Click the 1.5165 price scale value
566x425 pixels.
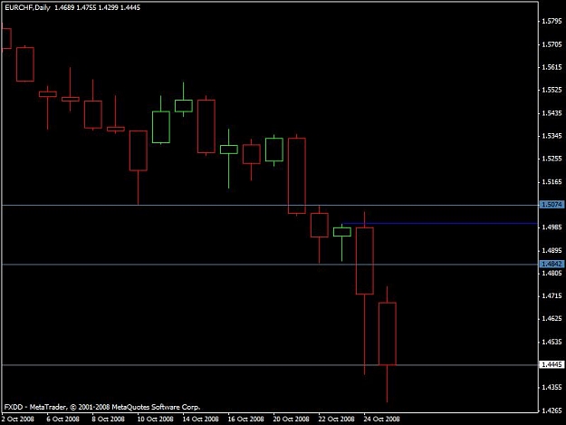pyautogui.click(x=552, y=181)
